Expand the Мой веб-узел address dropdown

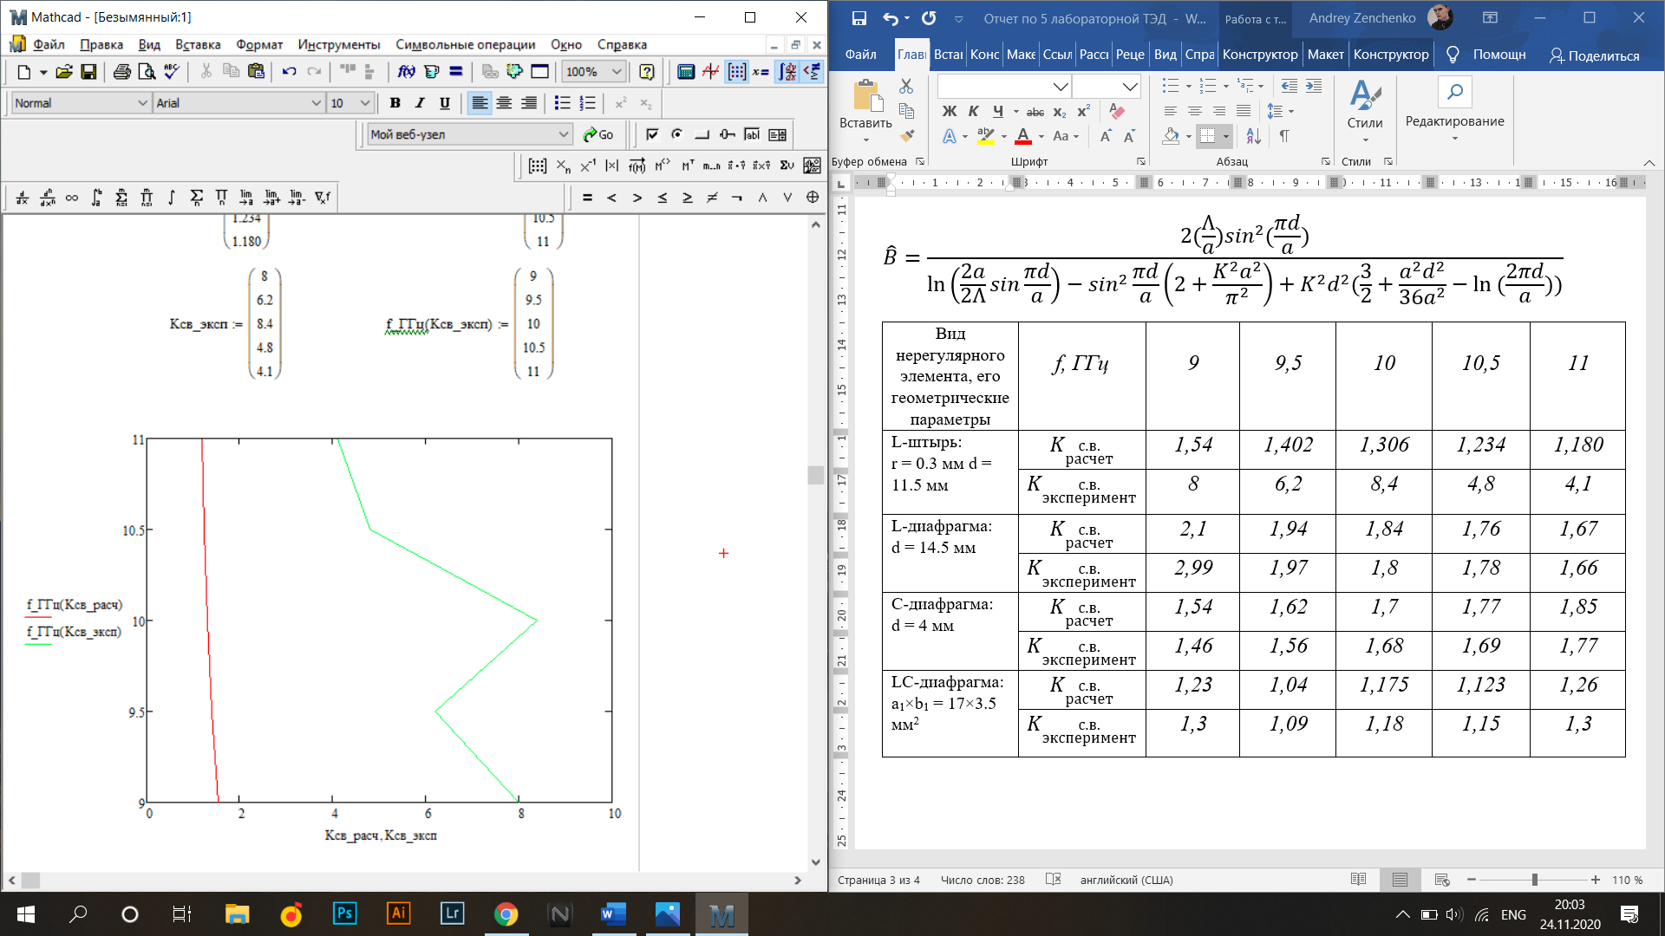[x=565, y=134]
